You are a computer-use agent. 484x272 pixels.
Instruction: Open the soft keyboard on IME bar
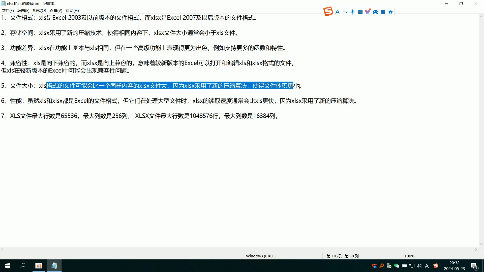[x=360, y=12]
